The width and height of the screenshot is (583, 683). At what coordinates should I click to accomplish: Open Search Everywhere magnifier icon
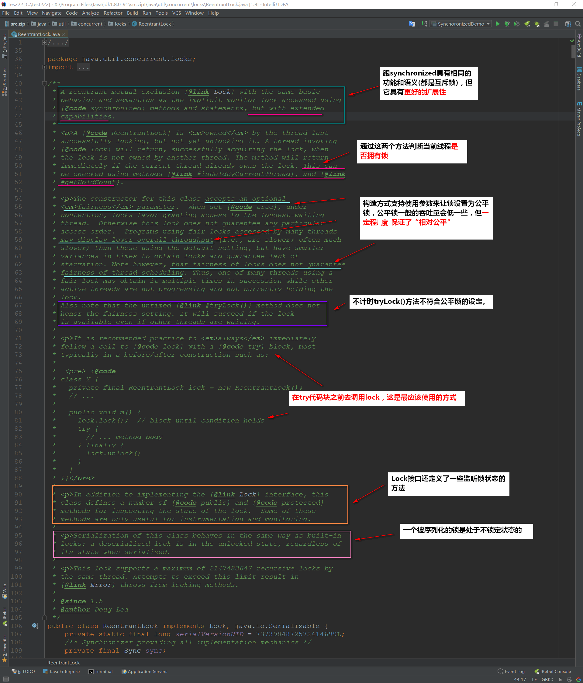click(578, 24)
